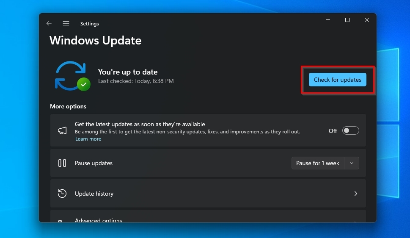Open the Learn more link

tap(88, 139)
